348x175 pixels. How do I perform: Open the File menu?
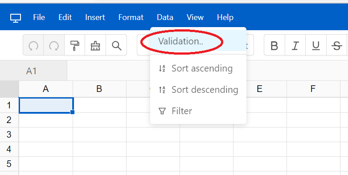click(x=39, y=17)
